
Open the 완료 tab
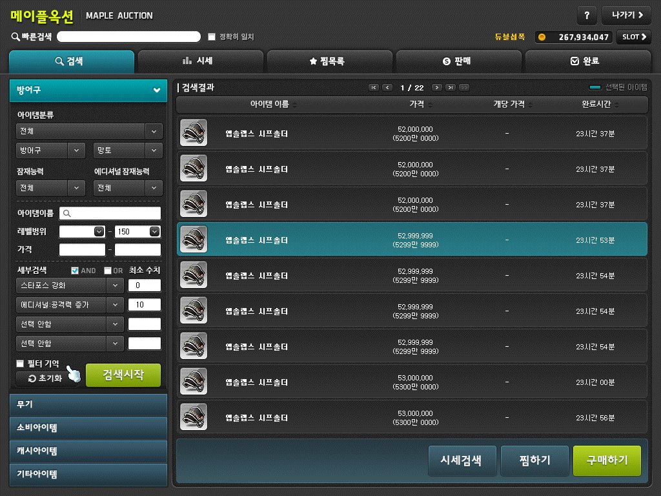tap(587, 61)
